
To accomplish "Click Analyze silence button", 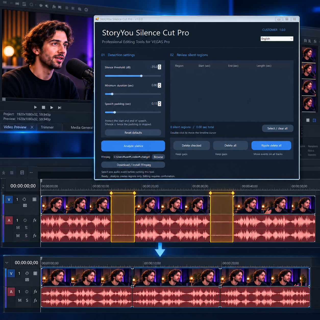I will click(x=133, y=146).
